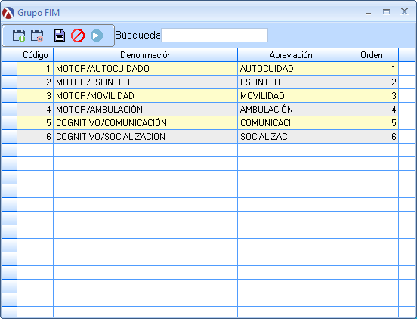Focus the Búsqueda search field

tap(215, 35)
